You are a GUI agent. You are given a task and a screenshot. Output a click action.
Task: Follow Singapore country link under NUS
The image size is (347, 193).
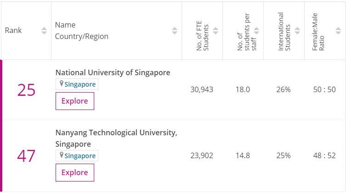(x=80, y=84)
